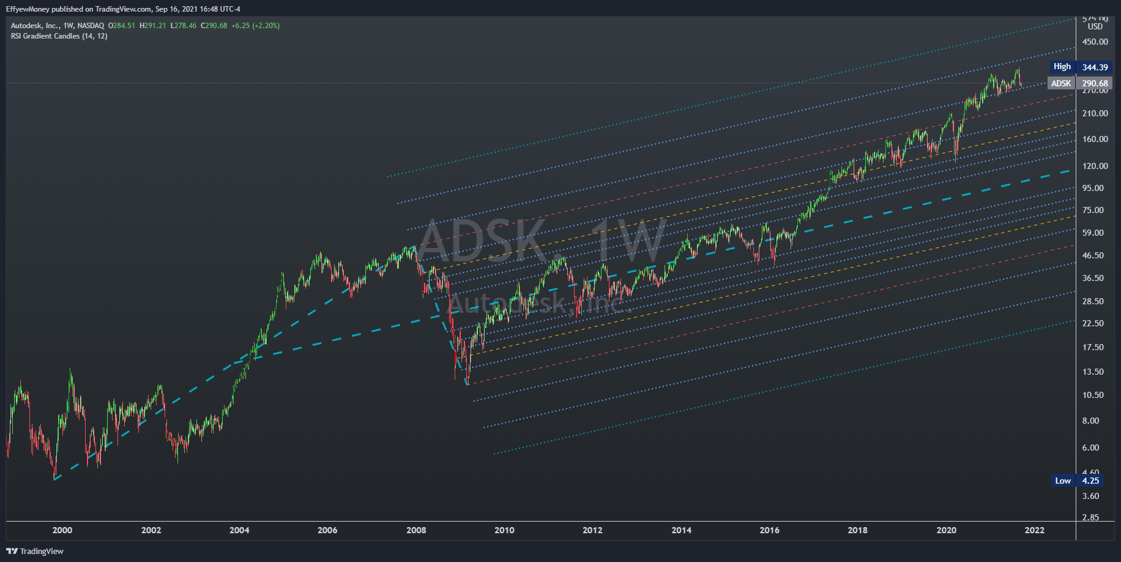1121x562 pixels.
Task: Click the change value +6.25 (+2.20%)
Action: click(256, 26)
